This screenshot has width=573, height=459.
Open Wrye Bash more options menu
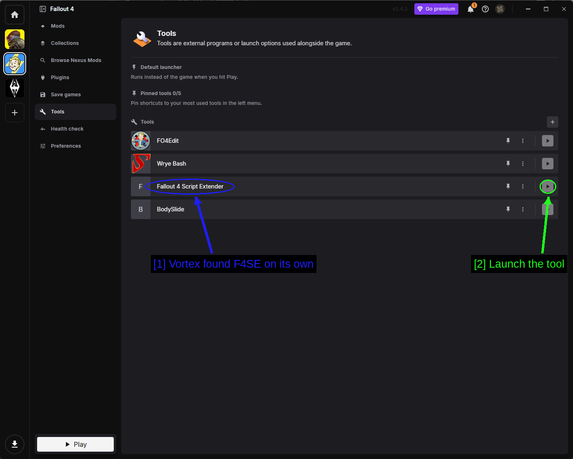pos(523,164)
